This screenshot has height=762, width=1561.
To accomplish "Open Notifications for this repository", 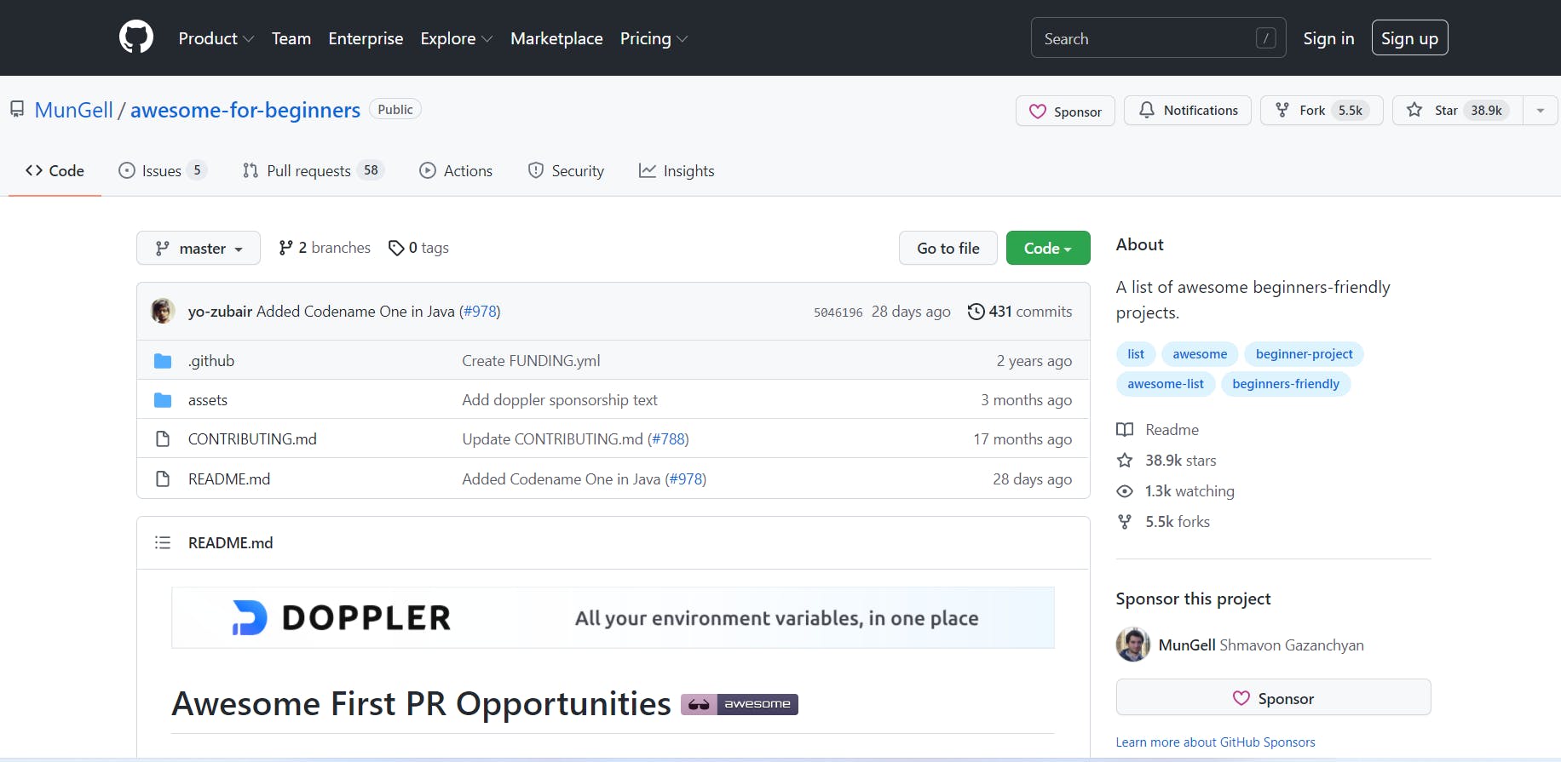I will (x=1188, y=111).
